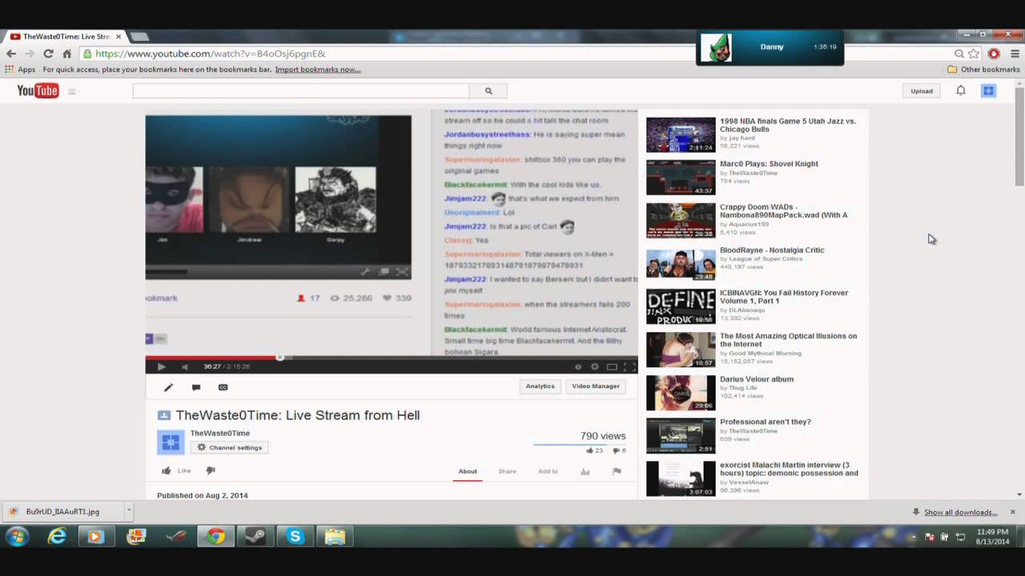Play the video with the play button
This screenshot has height=576, width=1025.
pyautogui.click(x=161, y=366)
